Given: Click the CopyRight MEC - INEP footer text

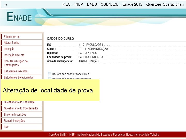Looking at the screenshot, I should (x=104, y=135).
